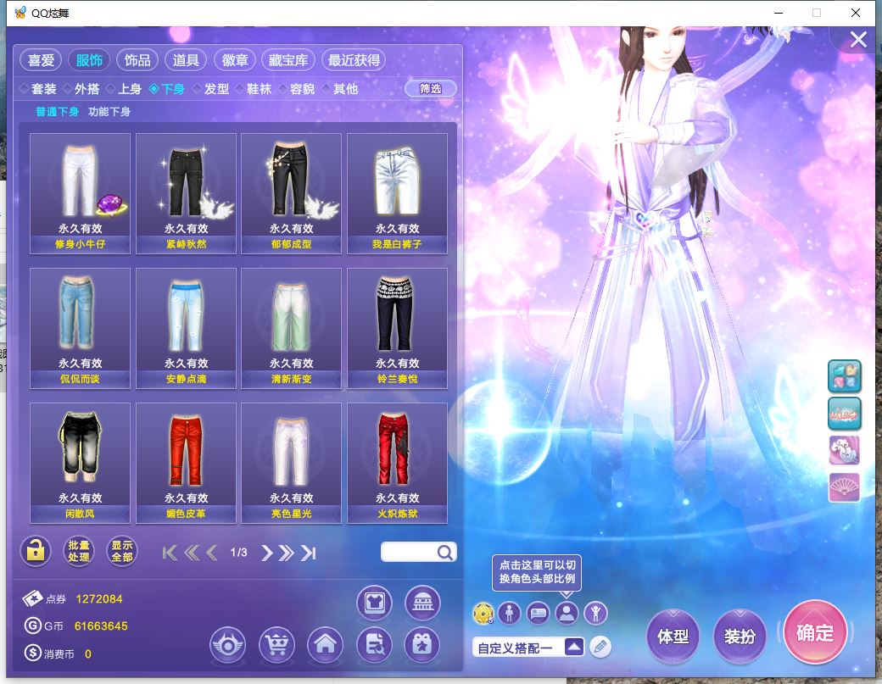Click the 显示全部 show all button

[122, 551]
